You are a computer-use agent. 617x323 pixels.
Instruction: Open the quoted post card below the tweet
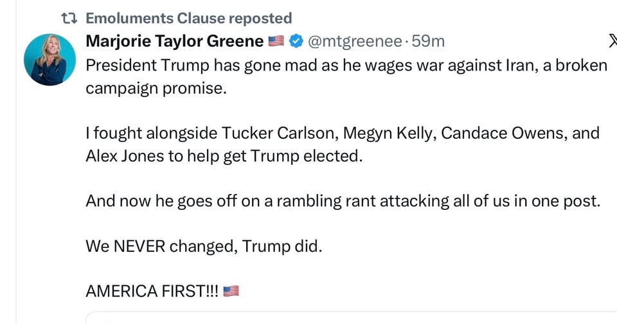pyautogui.click(x=347, y=318)
